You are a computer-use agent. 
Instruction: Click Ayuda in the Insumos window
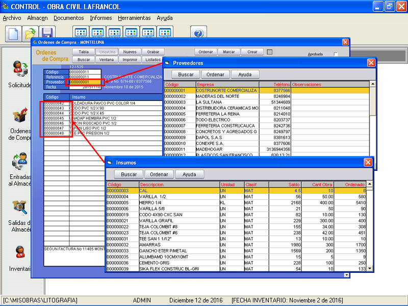pyautogui.click(x=189, y=174)
